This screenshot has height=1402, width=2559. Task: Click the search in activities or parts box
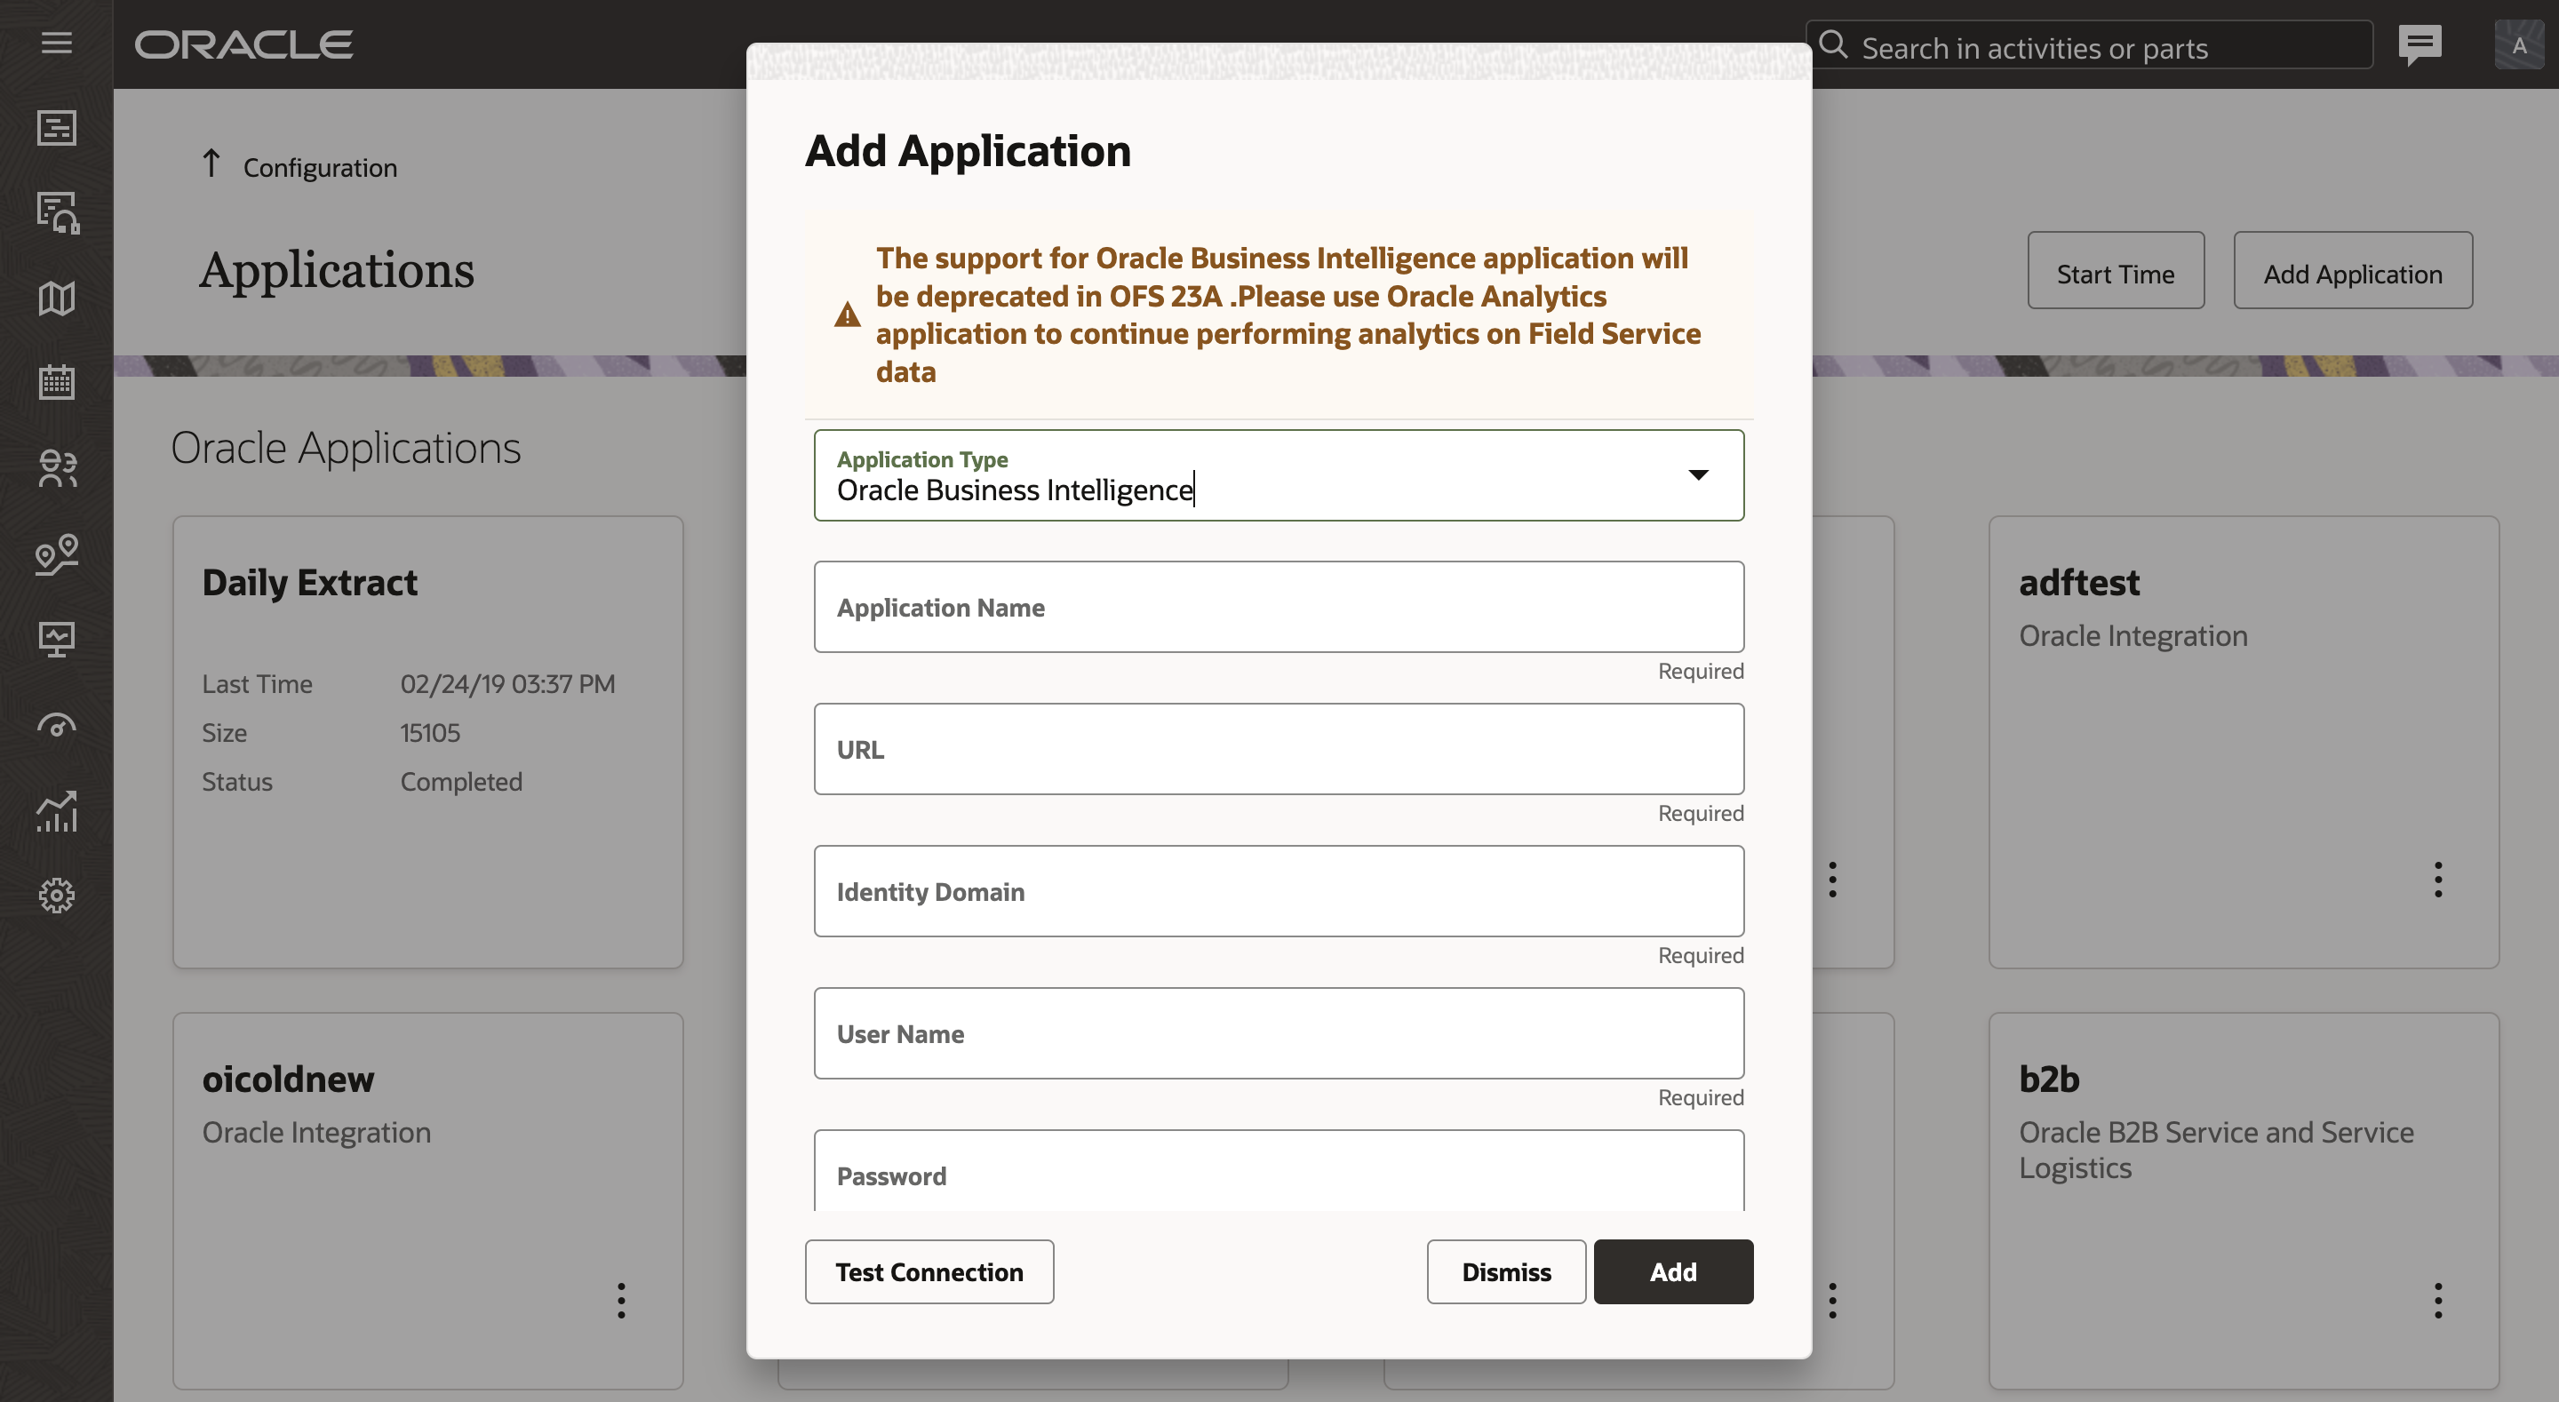click(x=2089, y=45)
